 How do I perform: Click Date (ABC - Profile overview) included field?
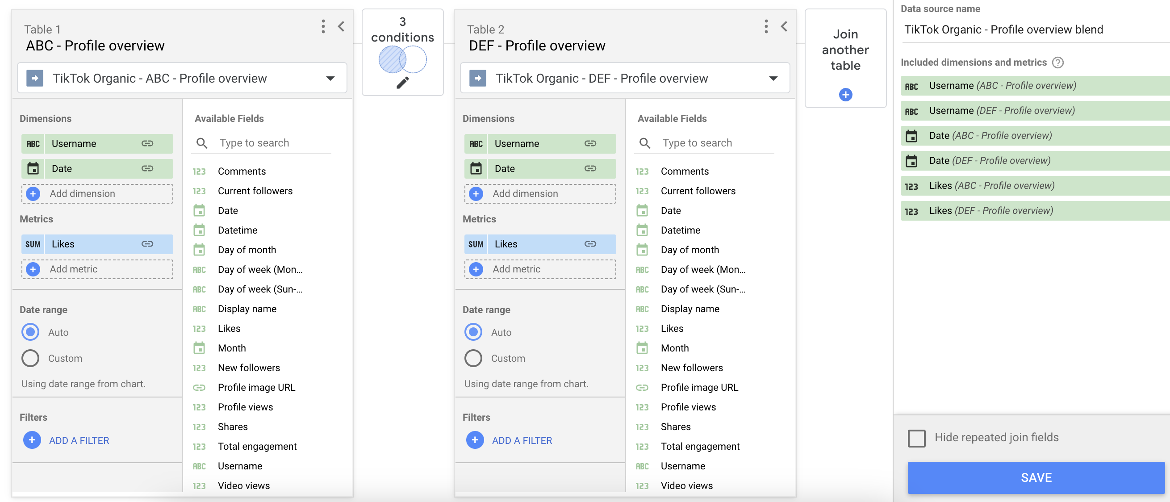(x=1035, y=136)
